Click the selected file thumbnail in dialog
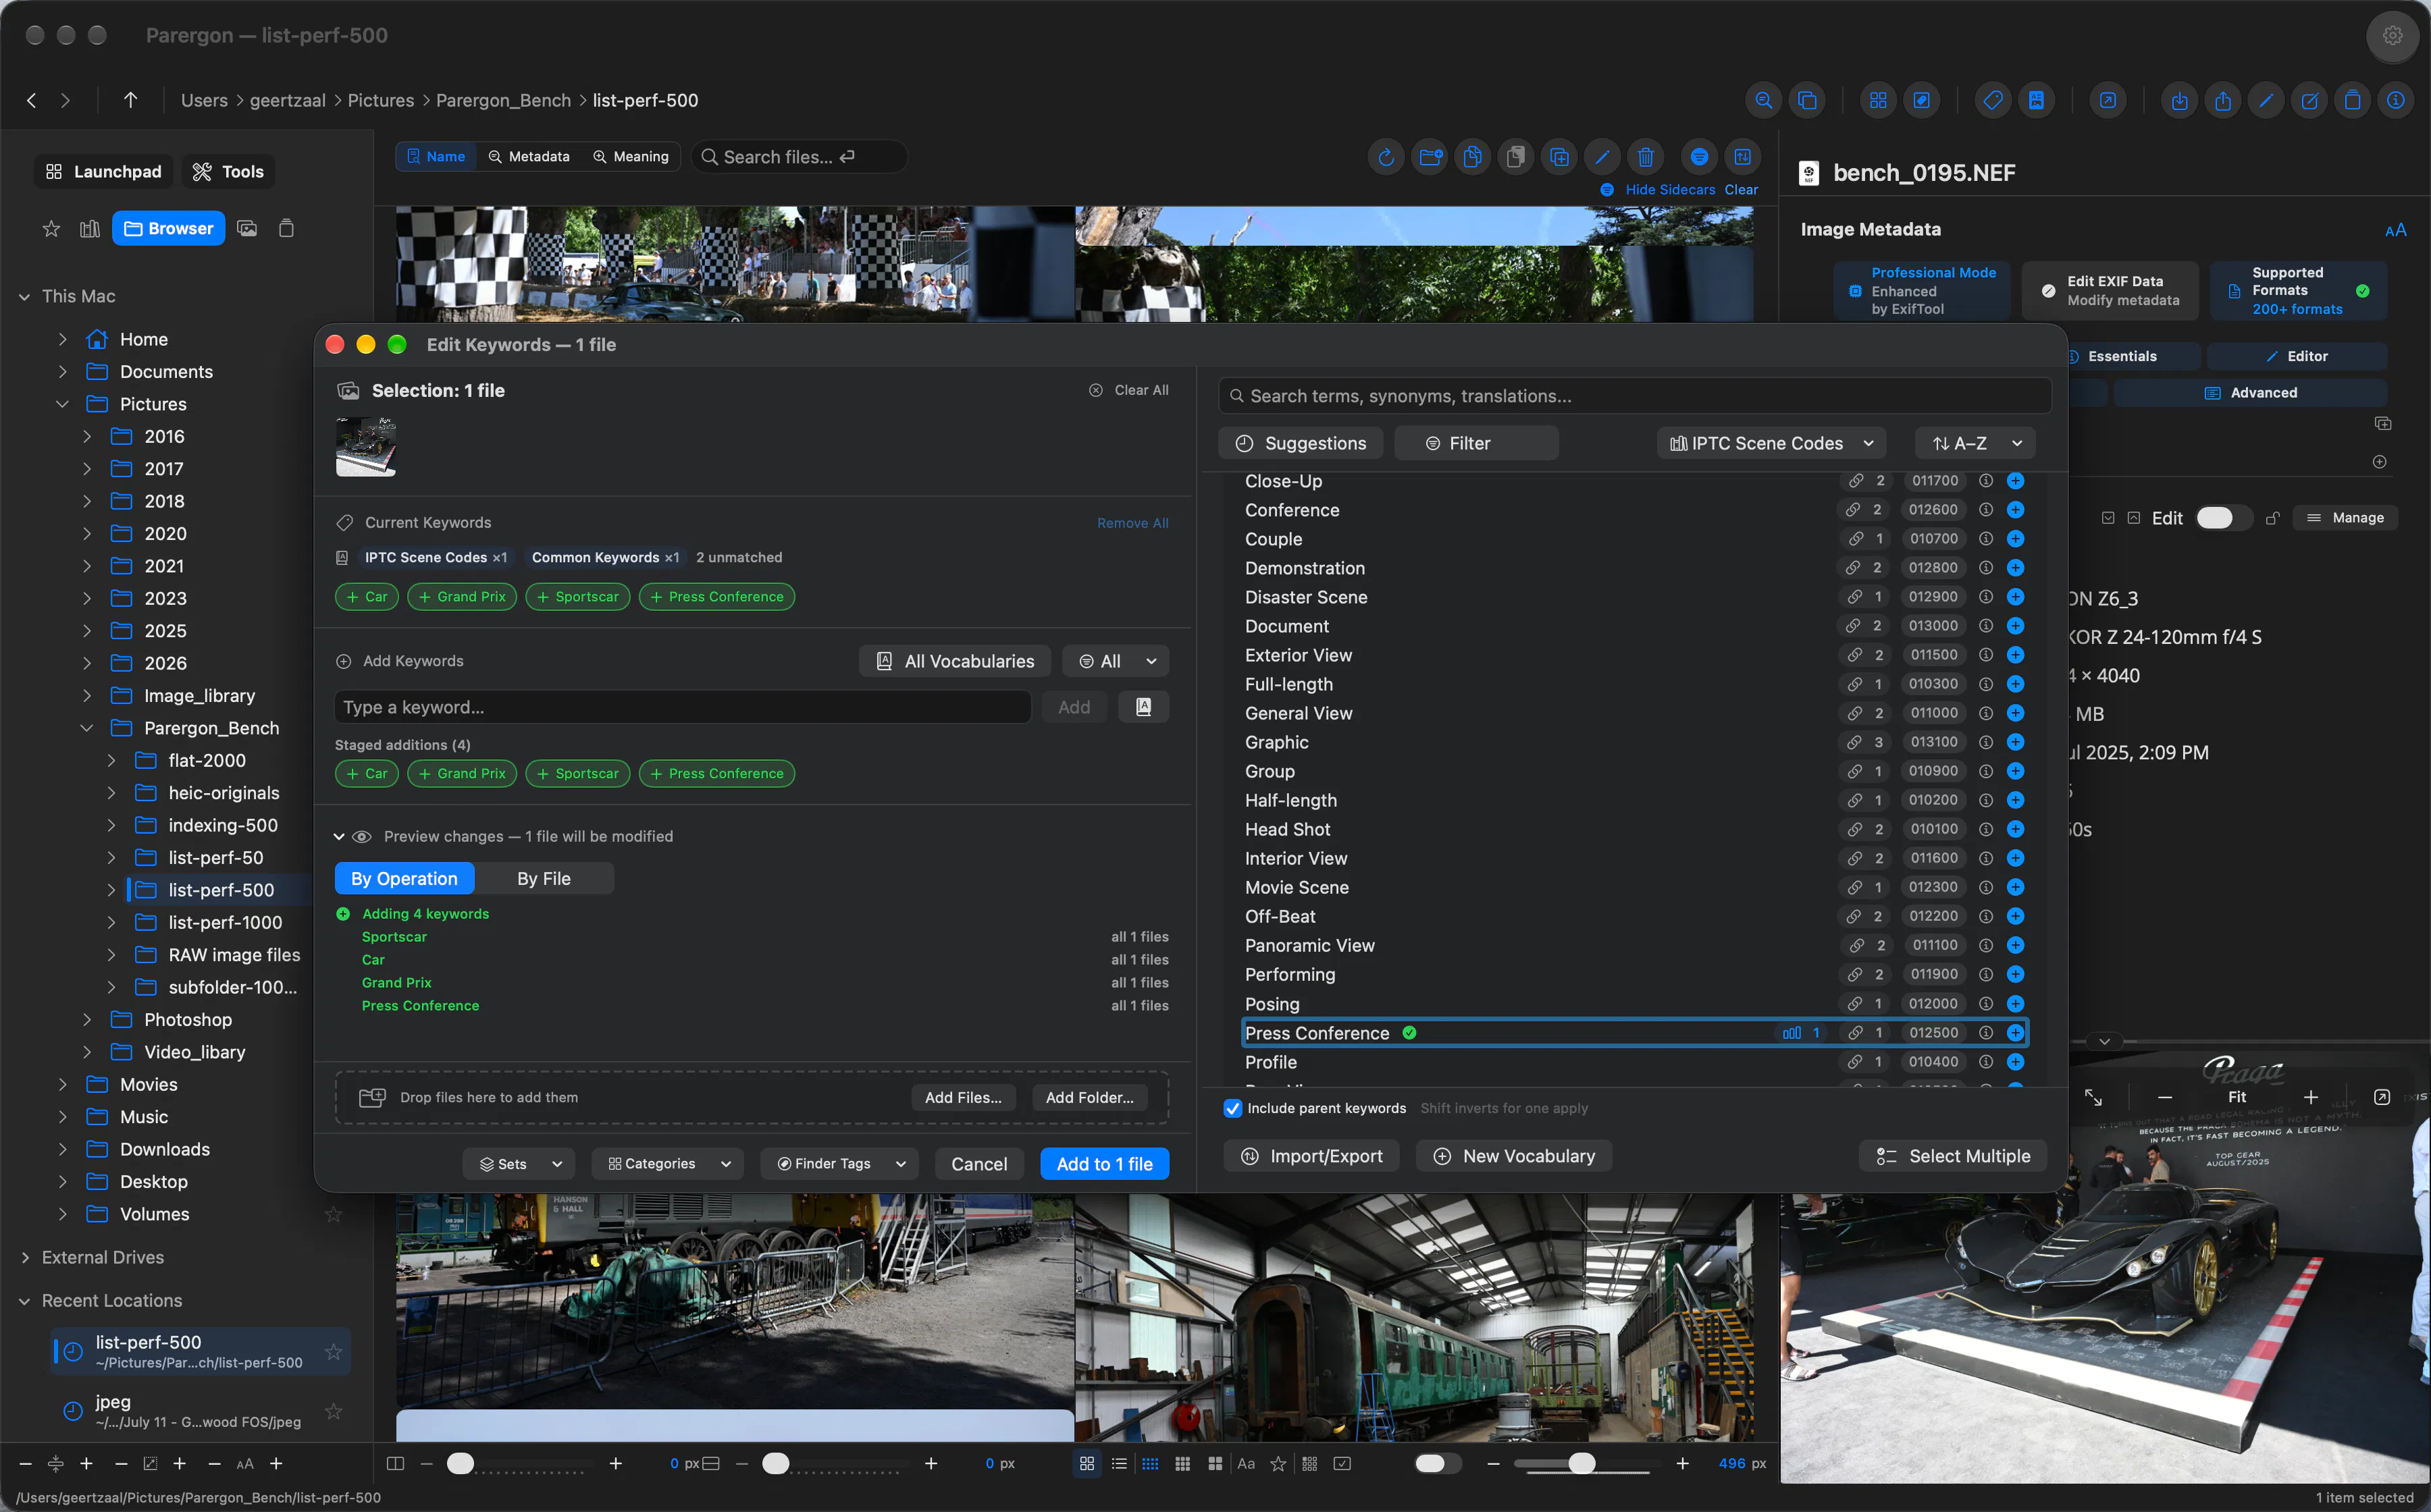 tap(366, 446)
